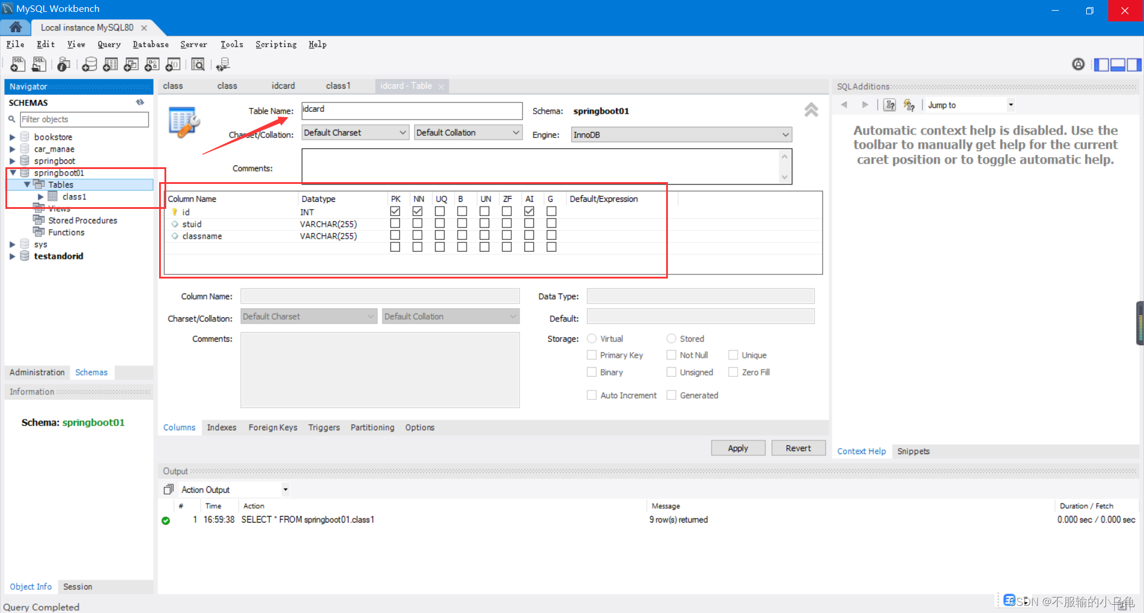Open the Query menu

click(109, 45)
